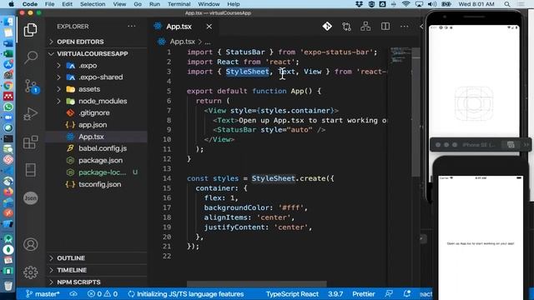Select TypeScript version 3.9.7

(x=335, y=294)
